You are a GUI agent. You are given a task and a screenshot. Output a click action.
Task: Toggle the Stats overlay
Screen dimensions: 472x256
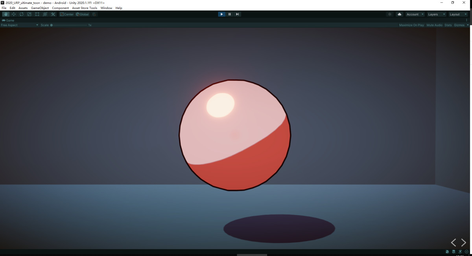448,25
